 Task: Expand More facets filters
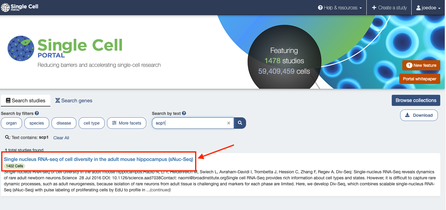click(127, 123)
